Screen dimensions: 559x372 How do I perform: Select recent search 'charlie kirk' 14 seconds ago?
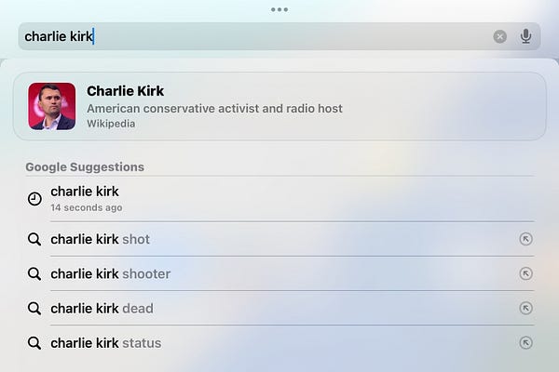click(279, 199)
